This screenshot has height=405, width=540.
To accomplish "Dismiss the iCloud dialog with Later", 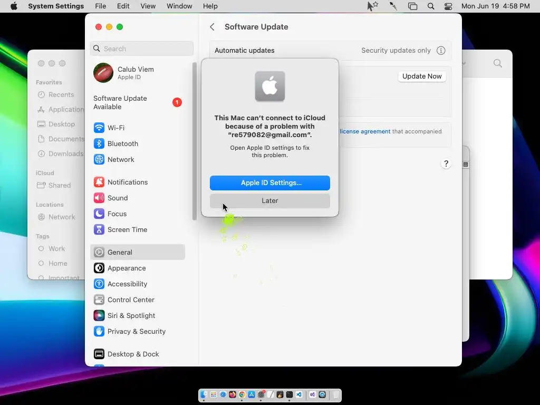I will pyautogui.click(x=270, y=201).
